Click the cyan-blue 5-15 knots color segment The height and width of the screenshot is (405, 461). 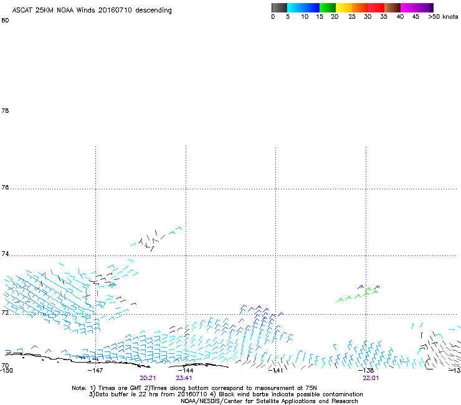[303, 7]
